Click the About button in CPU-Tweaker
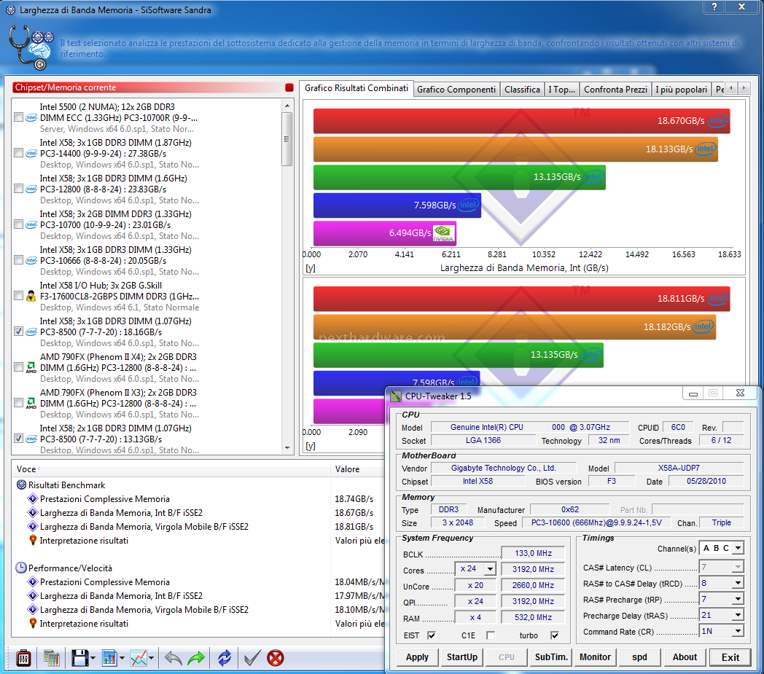This screenshot has height=674, width=764. pos(685,657)
